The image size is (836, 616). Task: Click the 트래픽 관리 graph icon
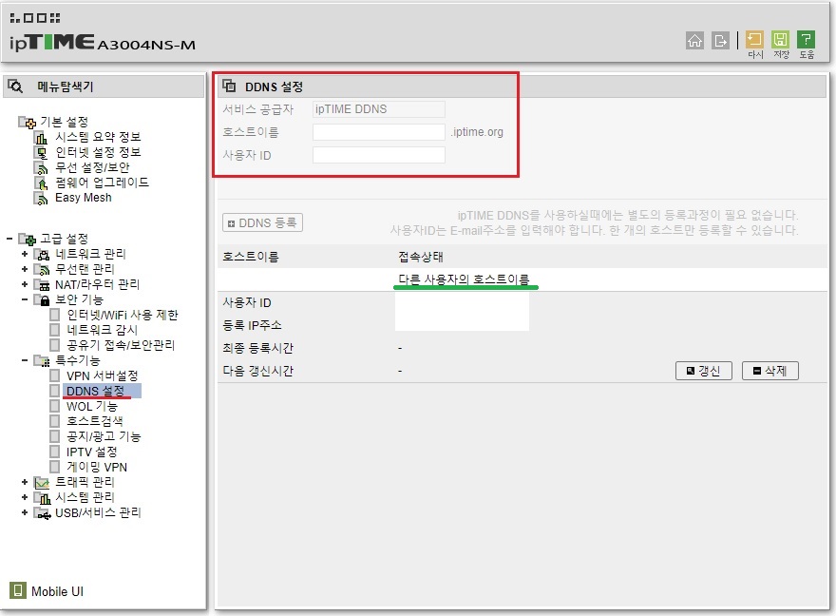42,483
